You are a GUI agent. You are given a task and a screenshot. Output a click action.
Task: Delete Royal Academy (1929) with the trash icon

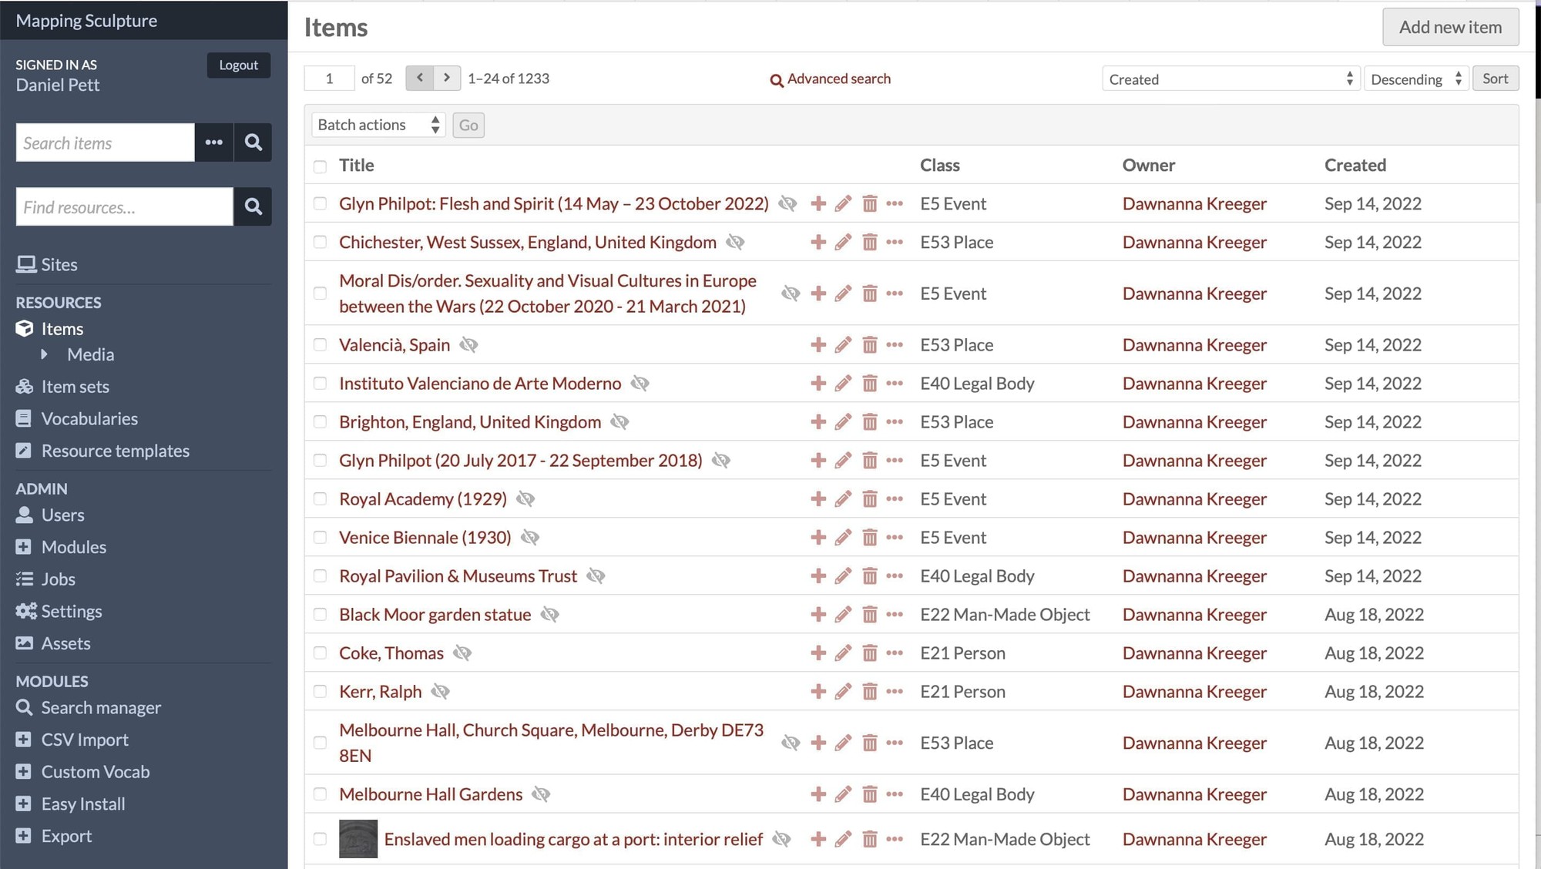869,499
